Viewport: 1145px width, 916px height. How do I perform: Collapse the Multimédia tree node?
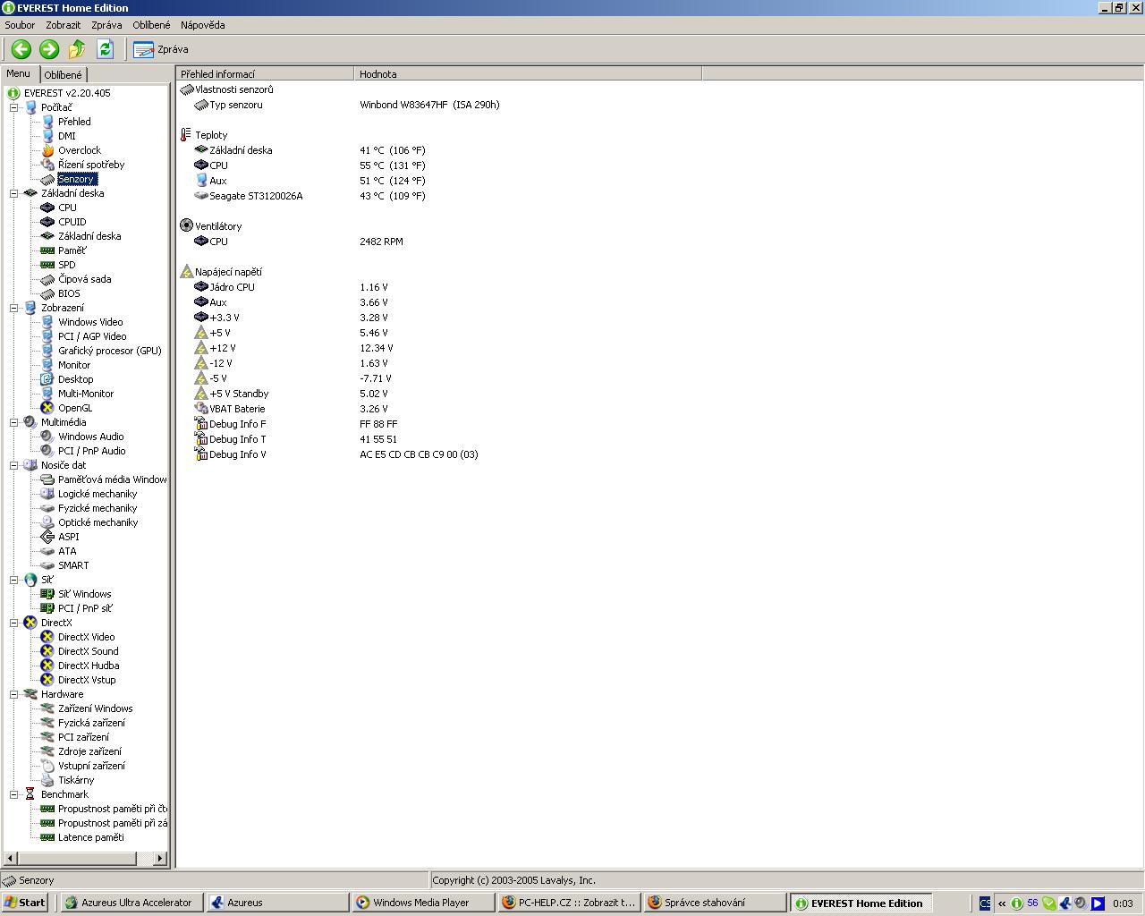click(14, 422)
